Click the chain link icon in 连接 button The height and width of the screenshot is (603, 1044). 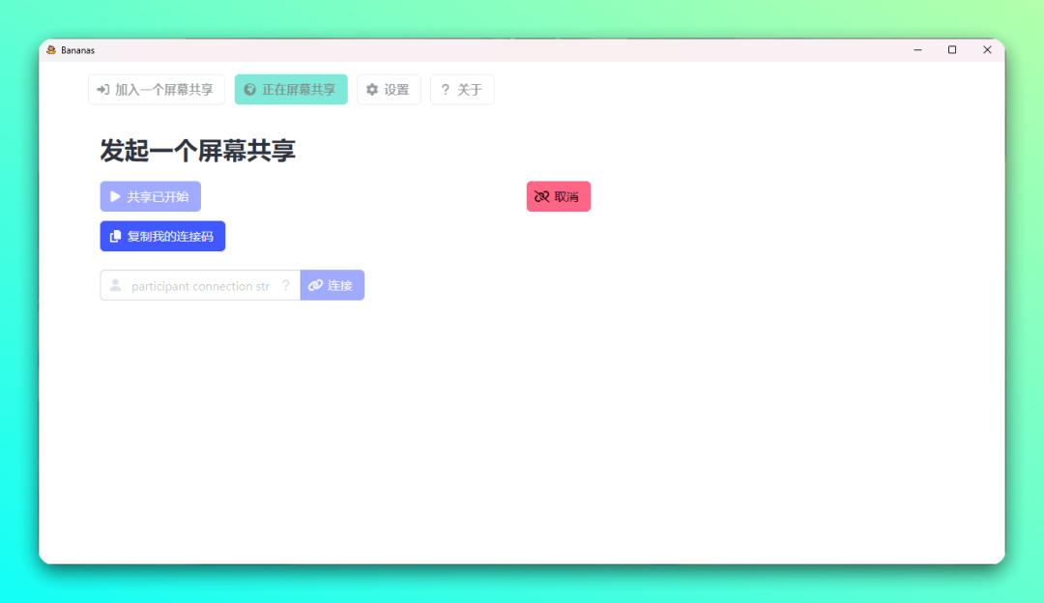[315, 286]
